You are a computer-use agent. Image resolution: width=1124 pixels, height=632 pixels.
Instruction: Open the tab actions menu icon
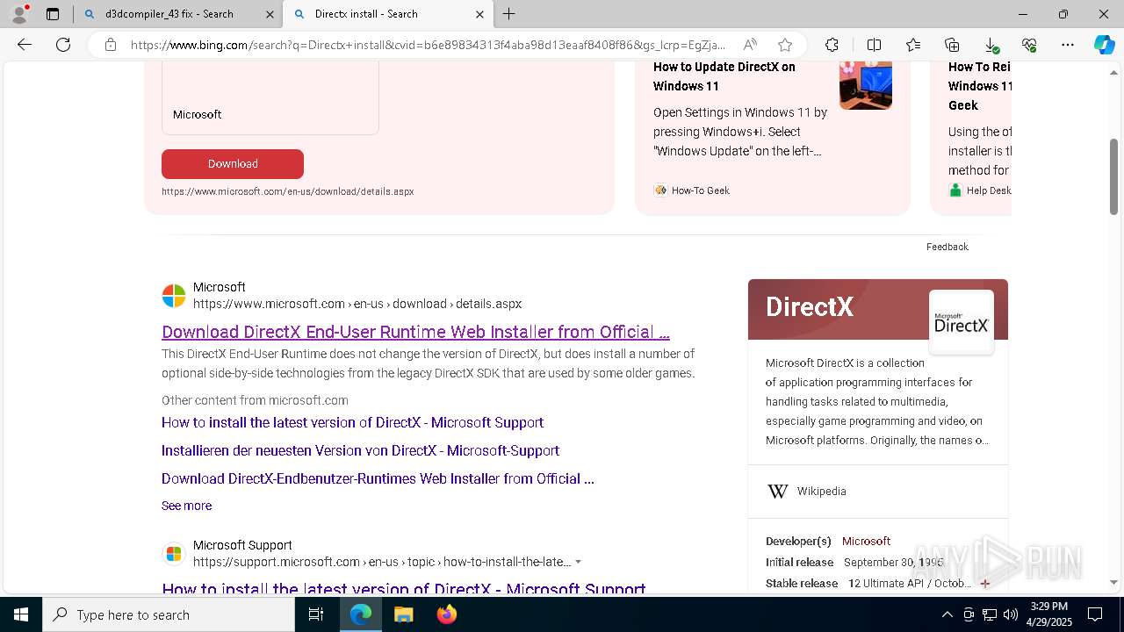point(53,14)
